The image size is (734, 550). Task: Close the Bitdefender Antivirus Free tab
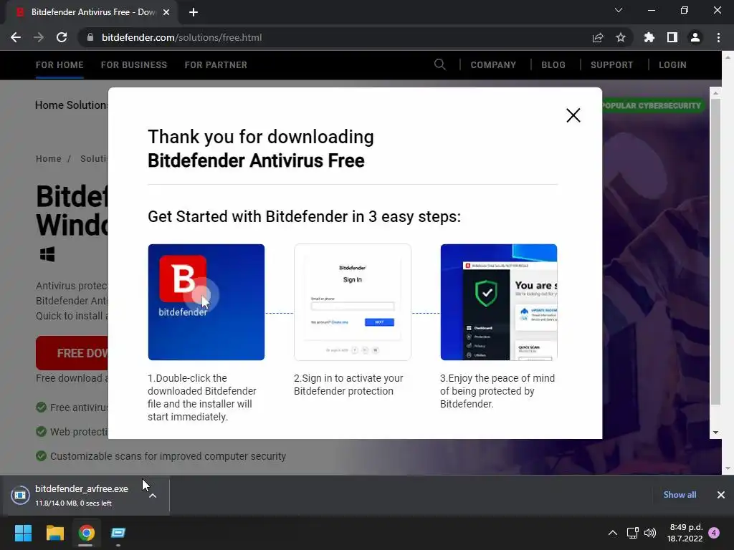(x=166, y=12)
